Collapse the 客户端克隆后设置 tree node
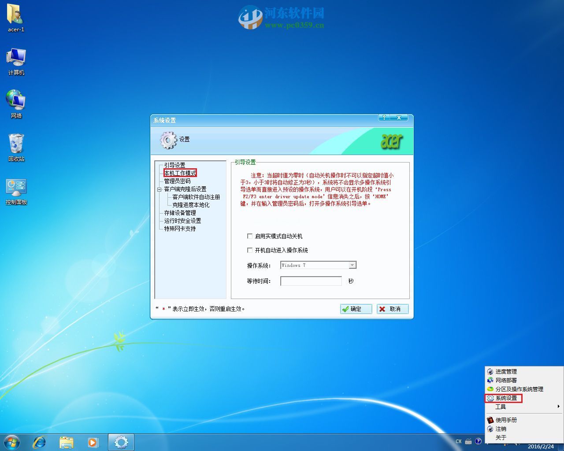Image resolution: width=564 pixels, height=451 pixels. pos(159,189)
